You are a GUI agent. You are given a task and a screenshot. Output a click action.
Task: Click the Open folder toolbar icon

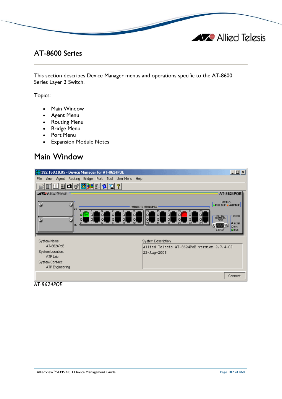click(x=41, y=186)
